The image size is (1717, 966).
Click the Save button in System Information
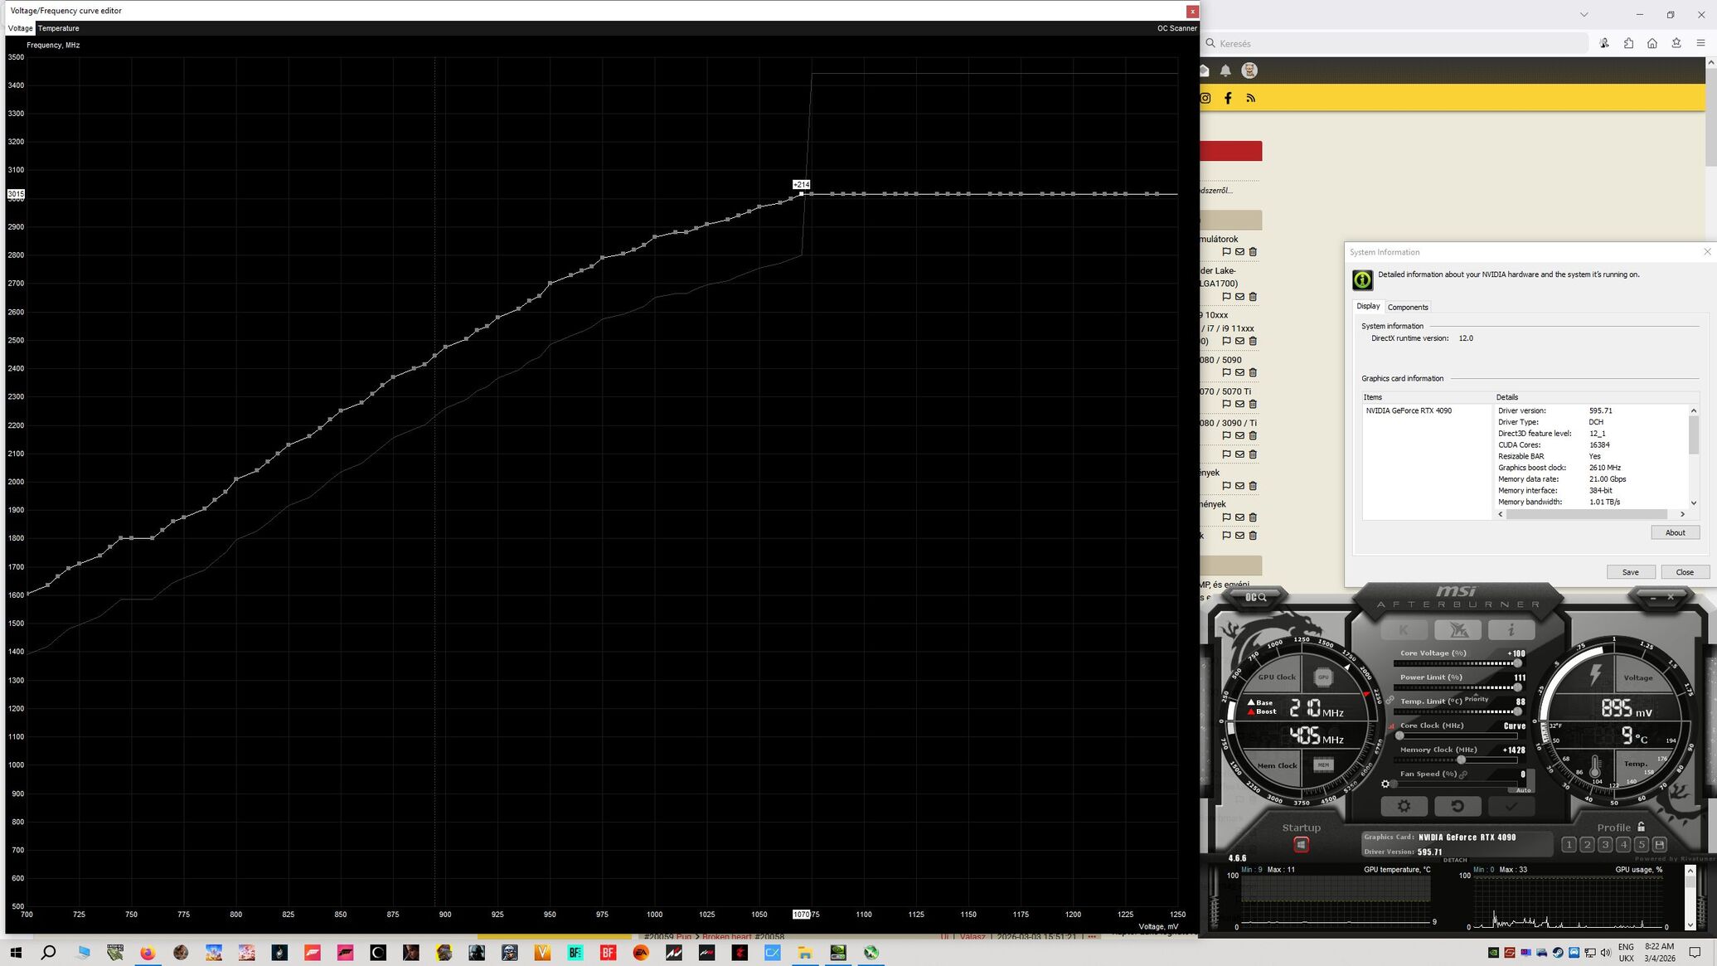point(1630,572)
